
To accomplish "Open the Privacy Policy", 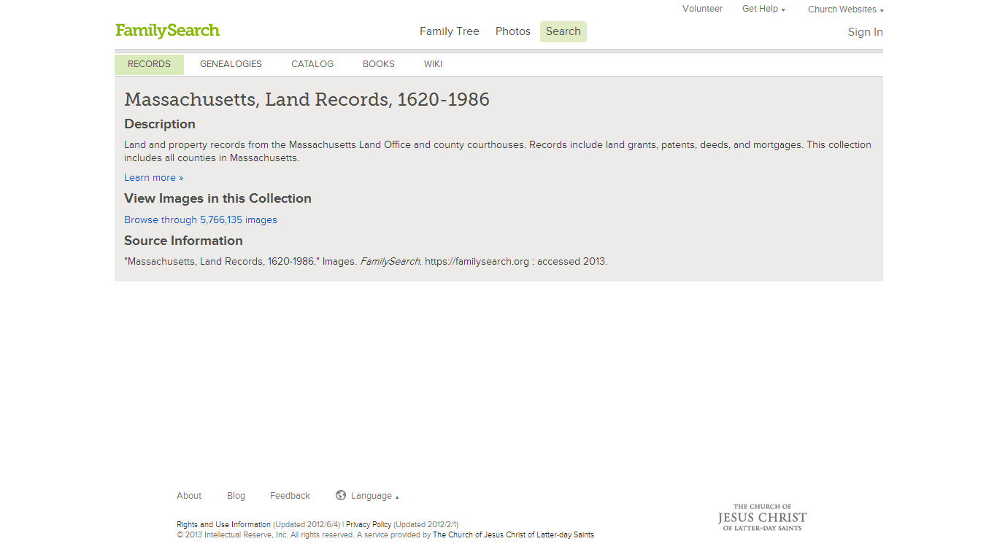I will click(369, 524).
